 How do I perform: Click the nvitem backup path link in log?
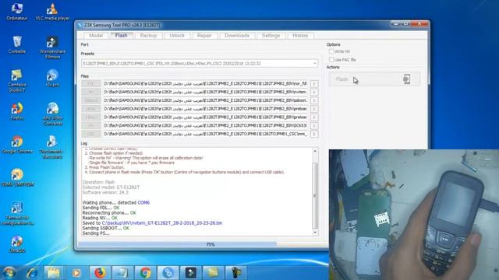(x=162, y=223)
